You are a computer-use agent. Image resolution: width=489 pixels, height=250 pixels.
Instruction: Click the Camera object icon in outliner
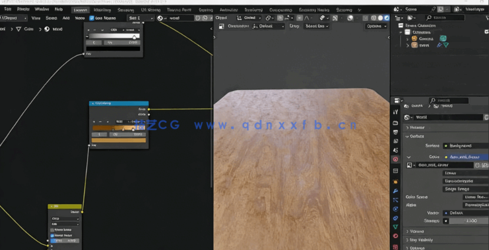(414, 39)
